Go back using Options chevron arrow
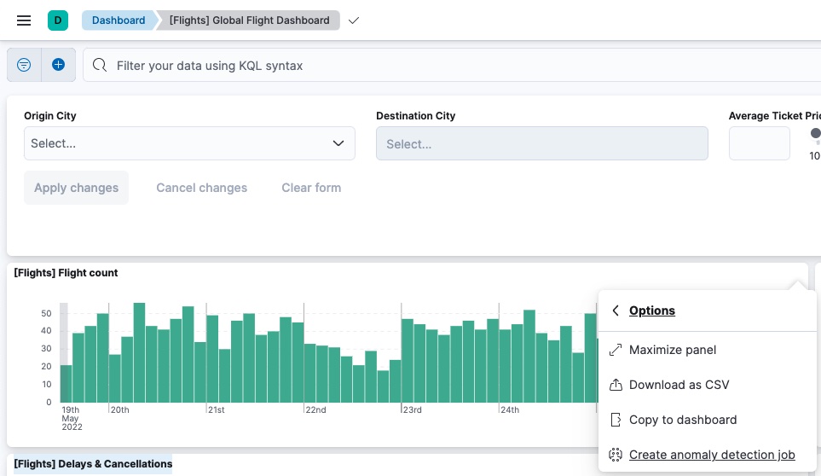 616,311
